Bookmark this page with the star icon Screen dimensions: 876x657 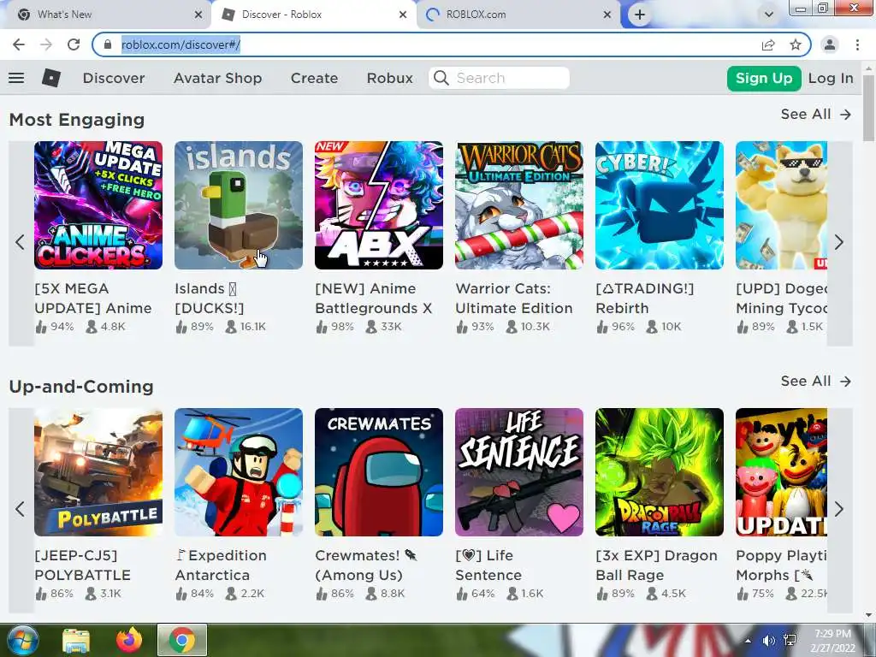(796, 44)
